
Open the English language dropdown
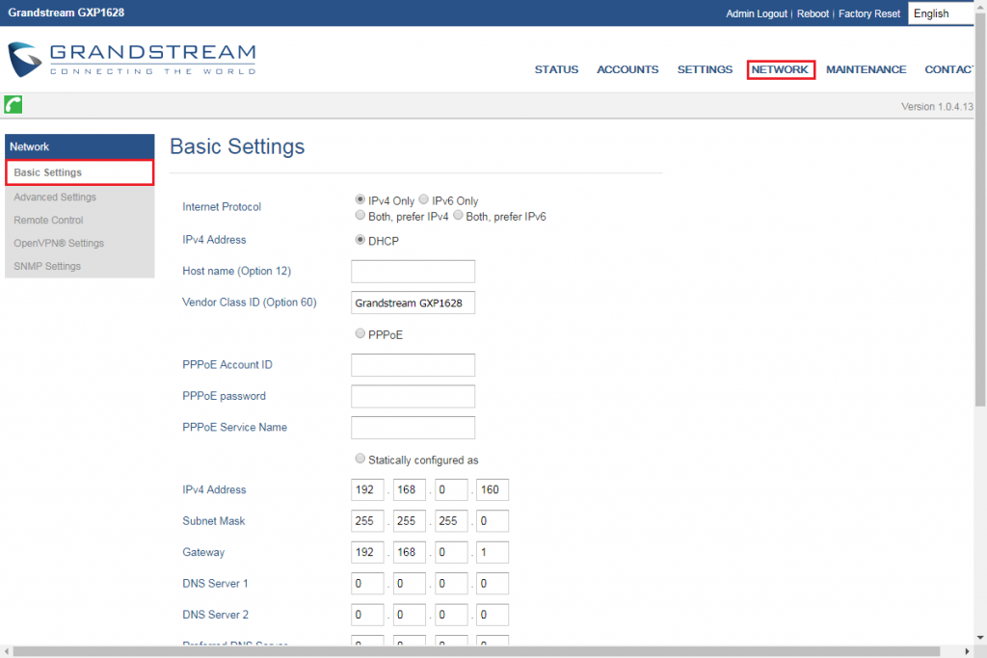pyautogui.click(x=941, y=13)
